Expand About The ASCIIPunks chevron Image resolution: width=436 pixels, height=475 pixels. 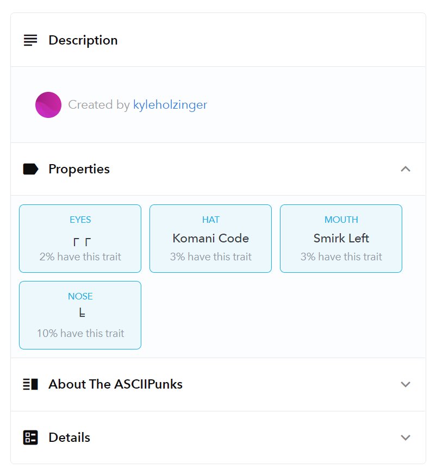click(x=406, y=384)
